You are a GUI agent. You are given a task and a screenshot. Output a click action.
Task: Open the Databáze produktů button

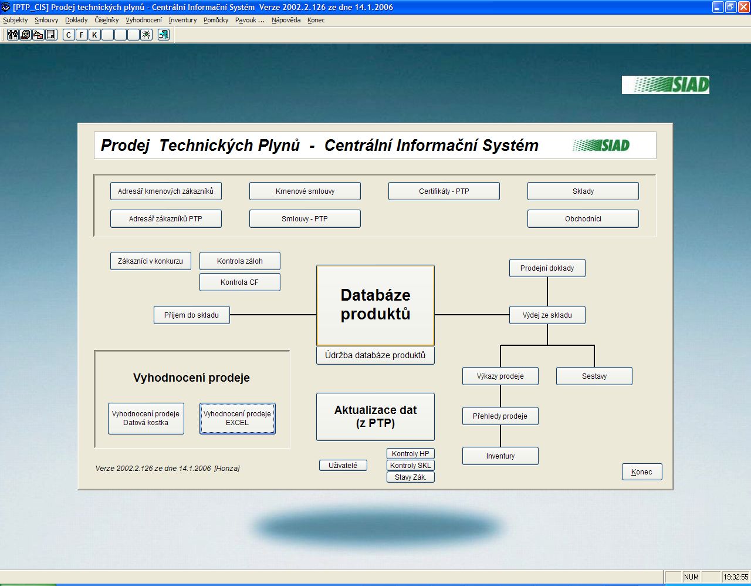pyautogui.click(x=375, y=305)
